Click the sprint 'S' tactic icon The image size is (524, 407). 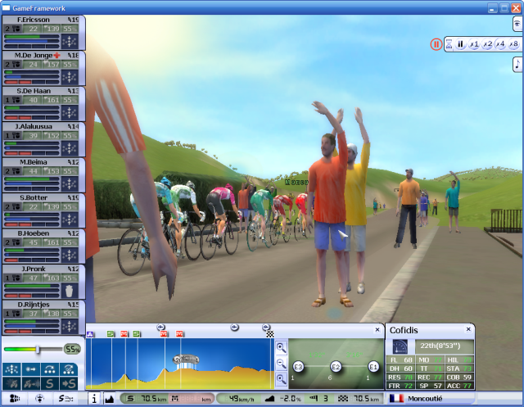coord(51,382)
